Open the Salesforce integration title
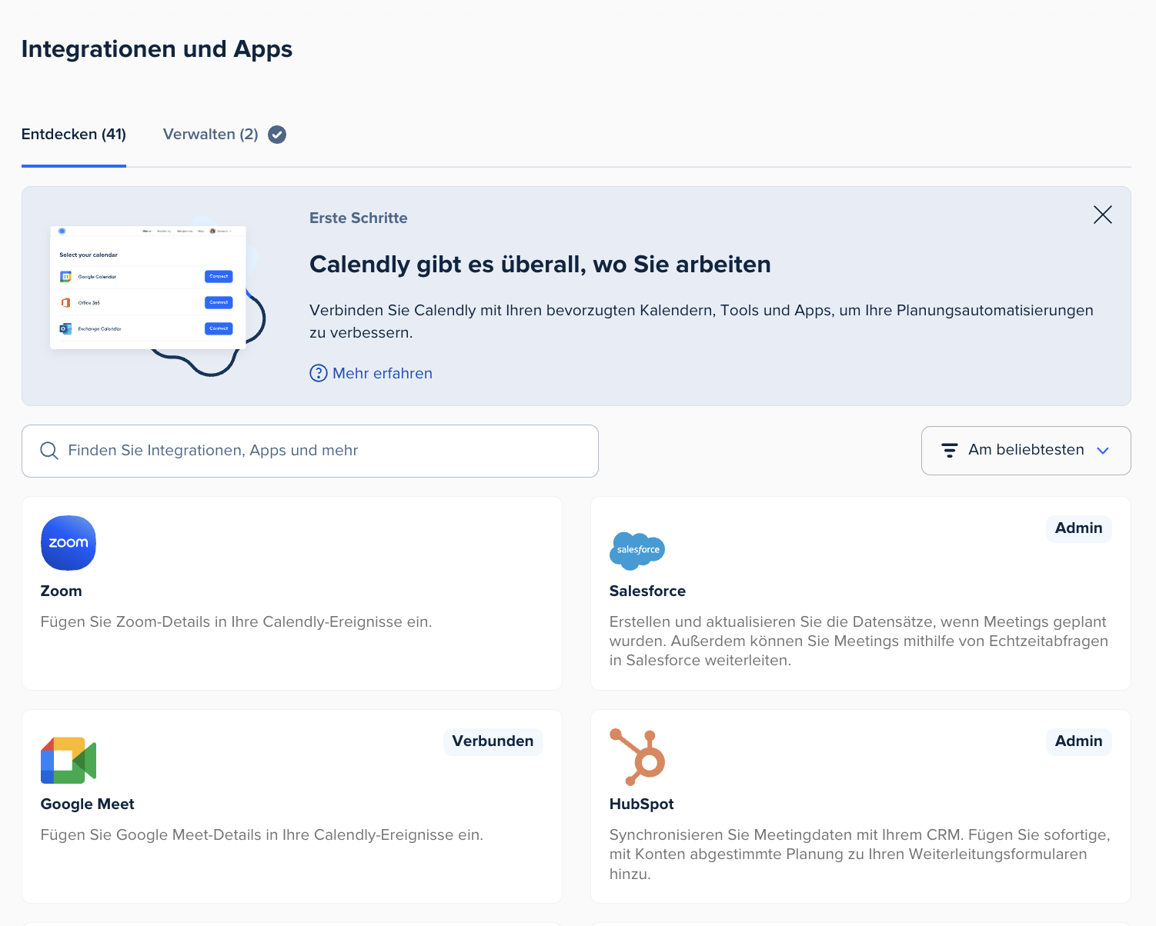The height and width of the screenshot is (926, 1156). point(647,591)
